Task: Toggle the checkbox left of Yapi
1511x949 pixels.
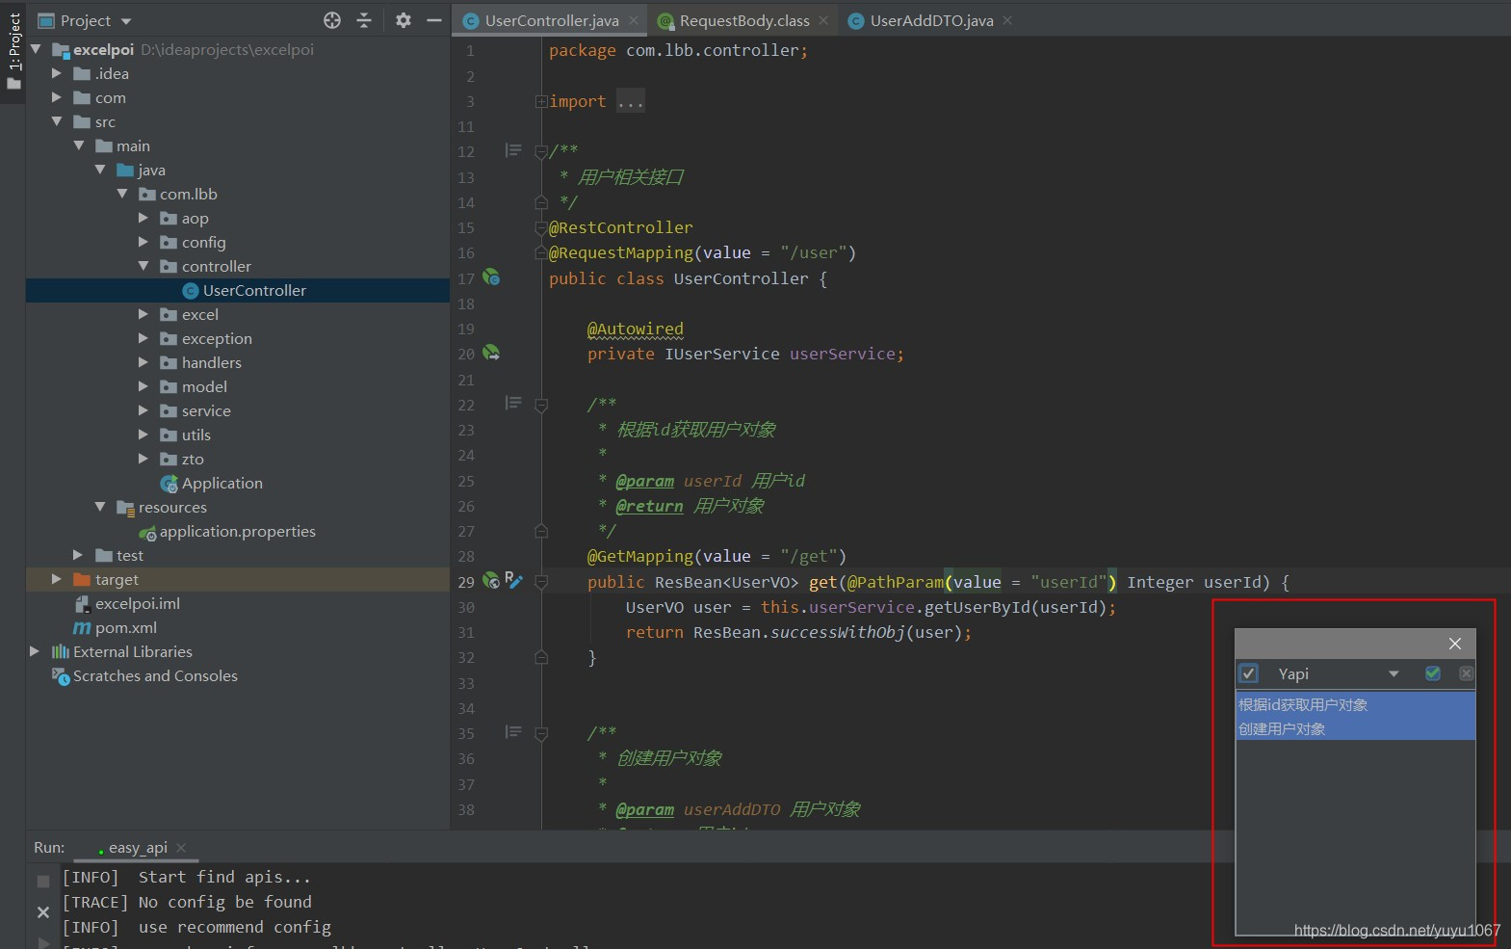Action: click(x=1249, y=673)
